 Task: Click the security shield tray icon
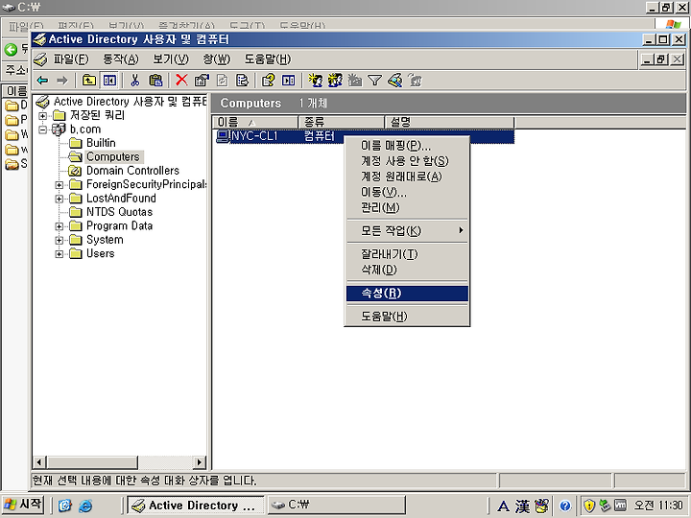[589, 506]
